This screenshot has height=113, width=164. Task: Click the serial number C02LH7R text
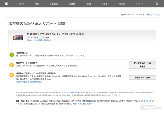[x=45, y=37]
